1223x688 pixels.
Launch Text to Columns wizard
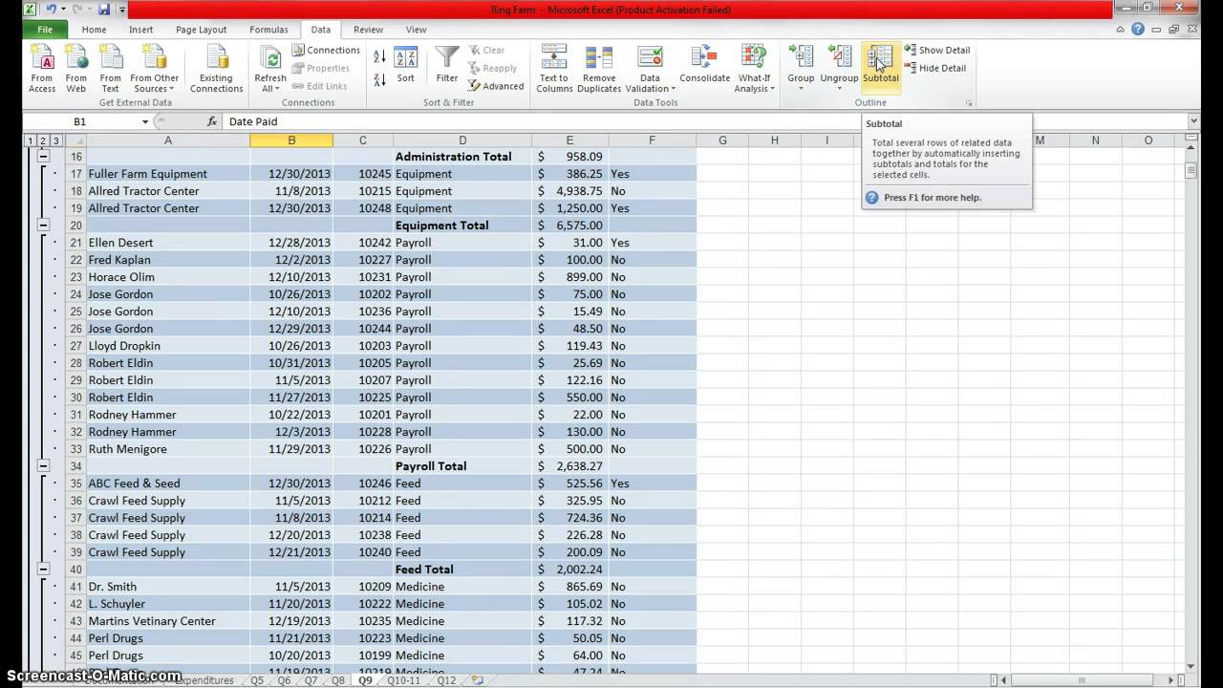554,69
